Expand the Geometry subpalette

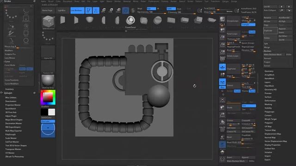tap(269, 71)
